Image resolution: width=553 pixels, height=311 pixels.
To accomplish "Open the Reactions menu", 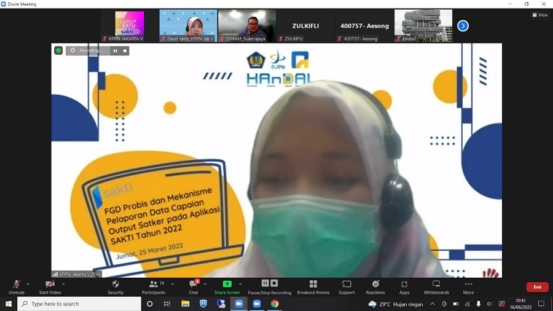I will tap(375, 286).
